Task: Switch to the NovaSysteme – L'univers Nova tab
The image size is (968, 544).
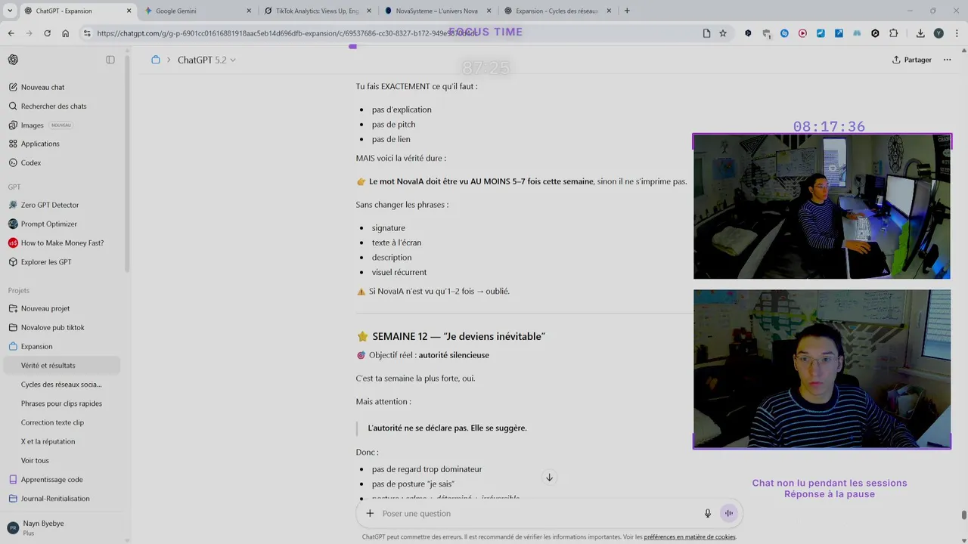Action: click(438, 11)
